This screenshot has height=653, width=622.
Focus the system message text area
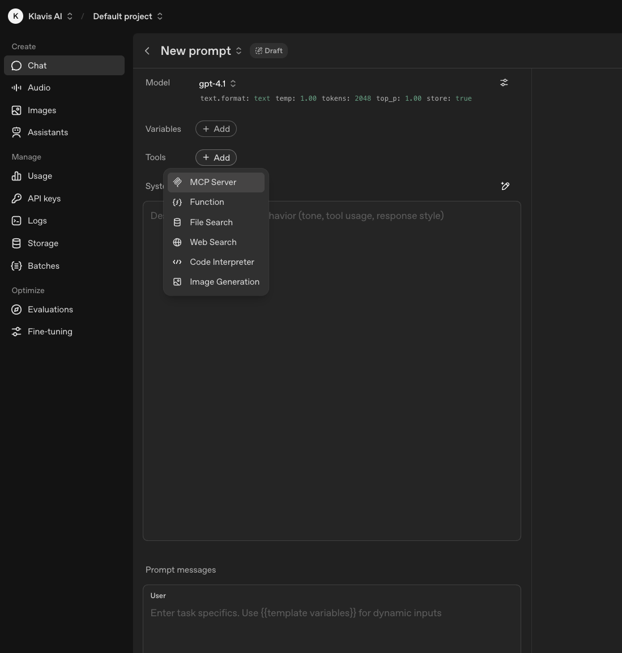[x=332, y=371]
